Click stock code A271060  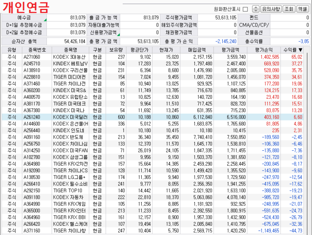tap(32, 57)
